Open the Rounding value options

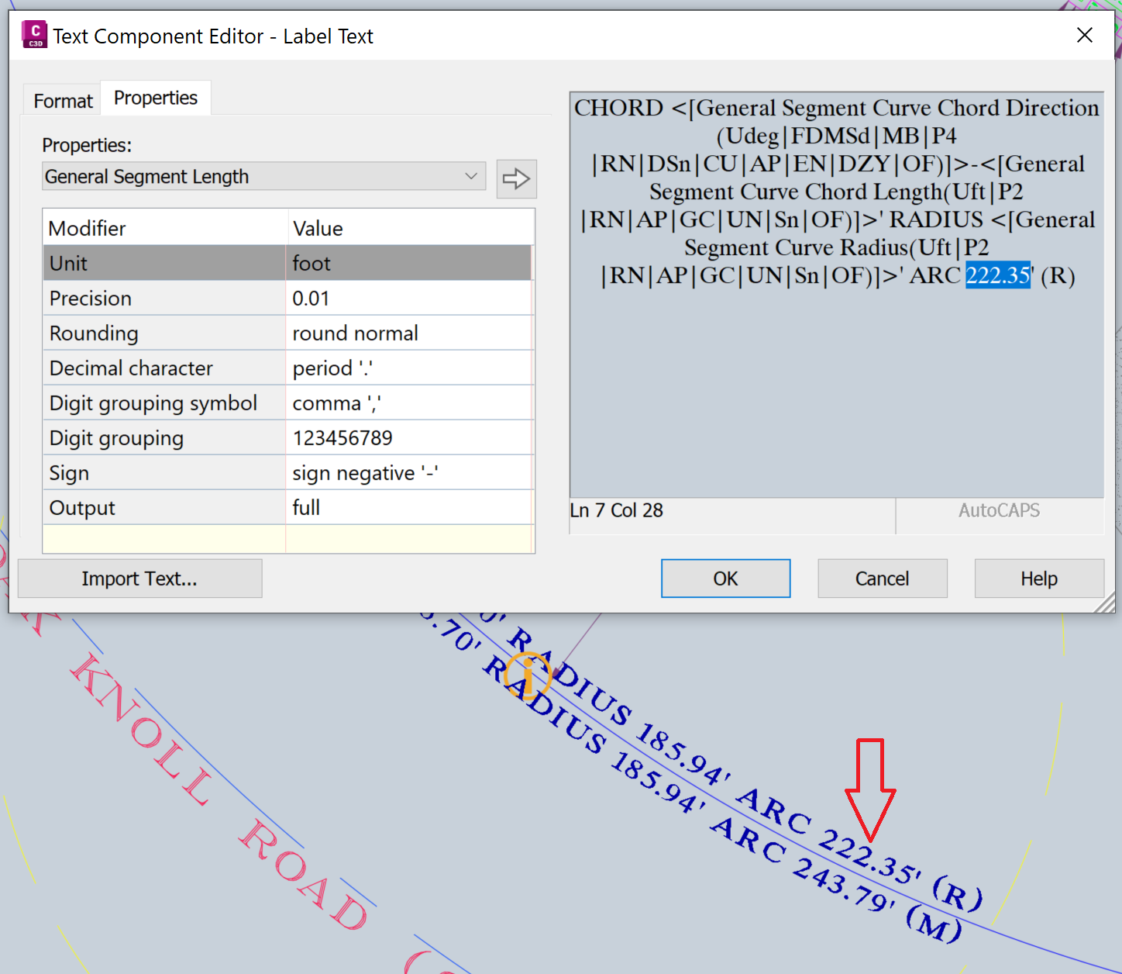409,333
